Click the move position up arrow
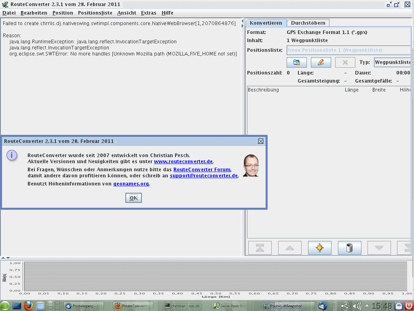This screenshot has height=311, width=414. [290, 248]
